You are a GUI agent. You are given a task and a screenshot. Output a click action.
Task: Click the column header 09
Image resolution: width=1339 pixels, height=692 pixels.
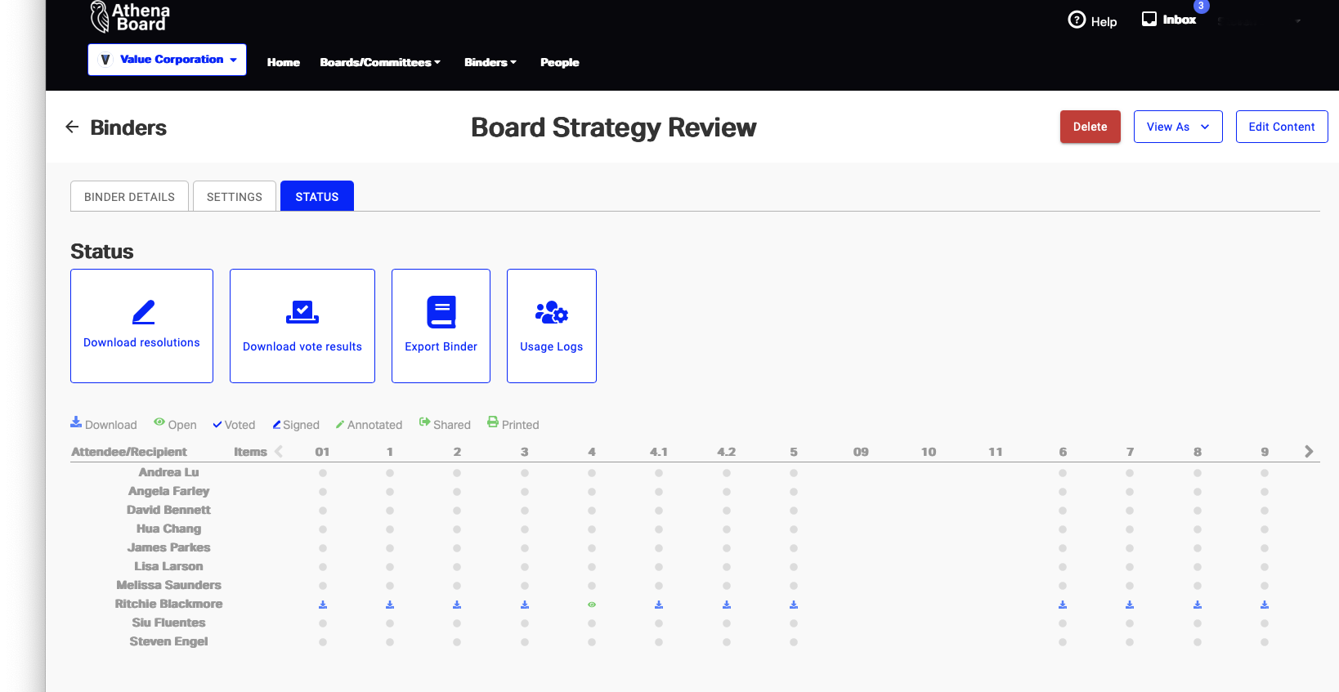(861, 452)
